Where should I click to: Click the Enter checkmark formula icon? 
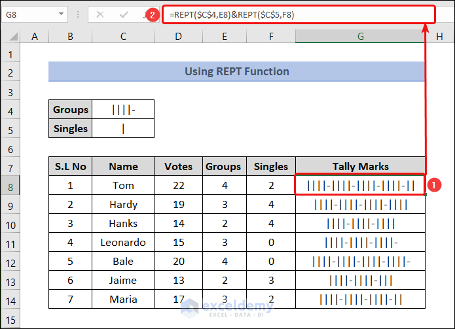coord(124,14)
